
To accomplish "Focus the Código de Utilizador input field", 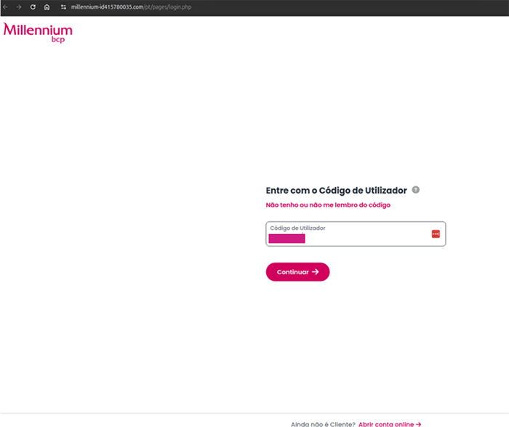I will click(356, 234).
